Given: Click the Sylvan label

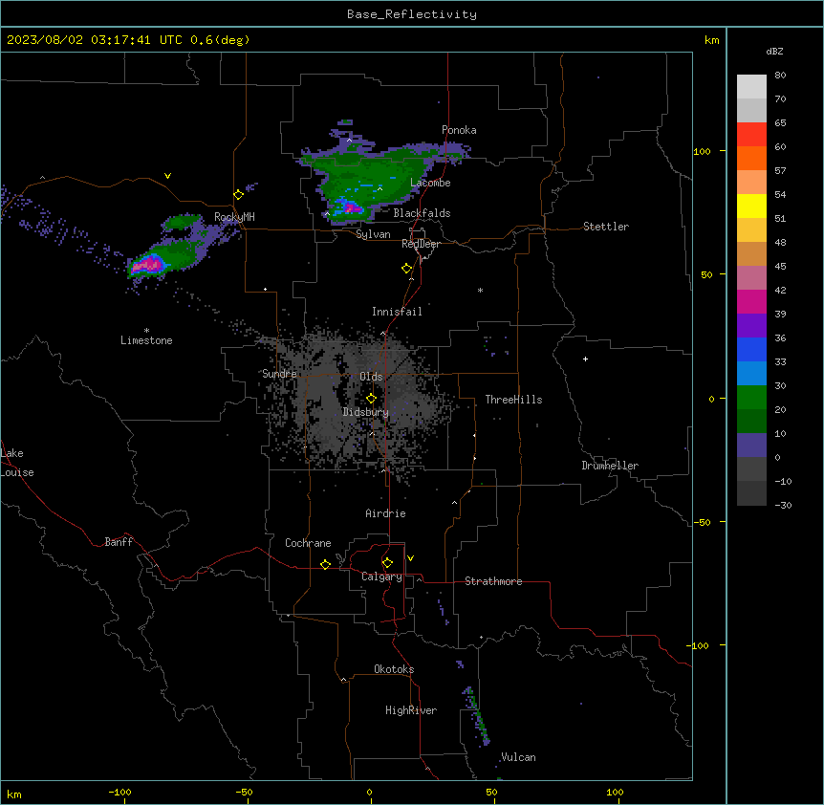Looking at the screenshot, I should pyautogui.click(x=373, y=234).
